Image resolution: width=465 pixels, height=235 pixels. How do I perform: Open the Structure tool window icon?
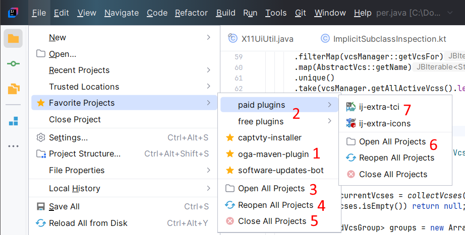13,121
